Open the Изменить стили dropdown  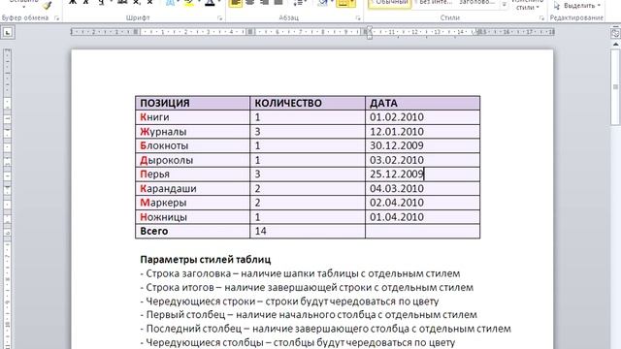527,5
